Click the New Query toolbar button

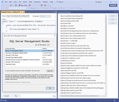[23, 5]
